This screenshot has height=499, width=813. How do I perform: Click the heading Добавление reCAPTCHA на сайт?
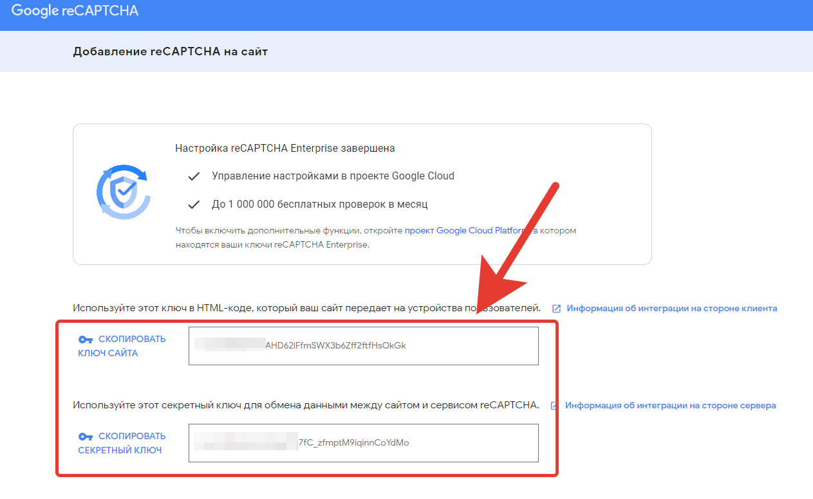coord(171,51)
